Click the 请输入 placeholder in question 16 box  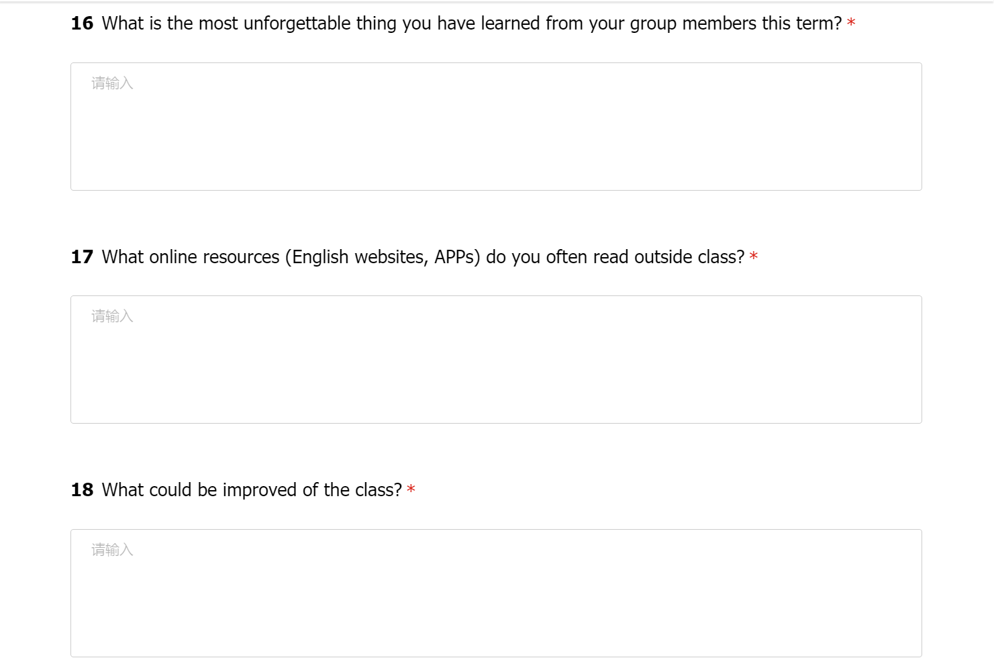click(112, 83)
